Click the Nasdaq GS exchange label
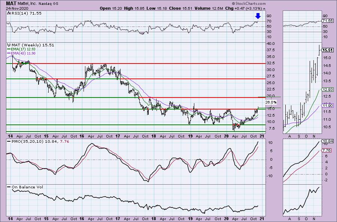Viewport: 337px width, 222px height. click(48, 4)
